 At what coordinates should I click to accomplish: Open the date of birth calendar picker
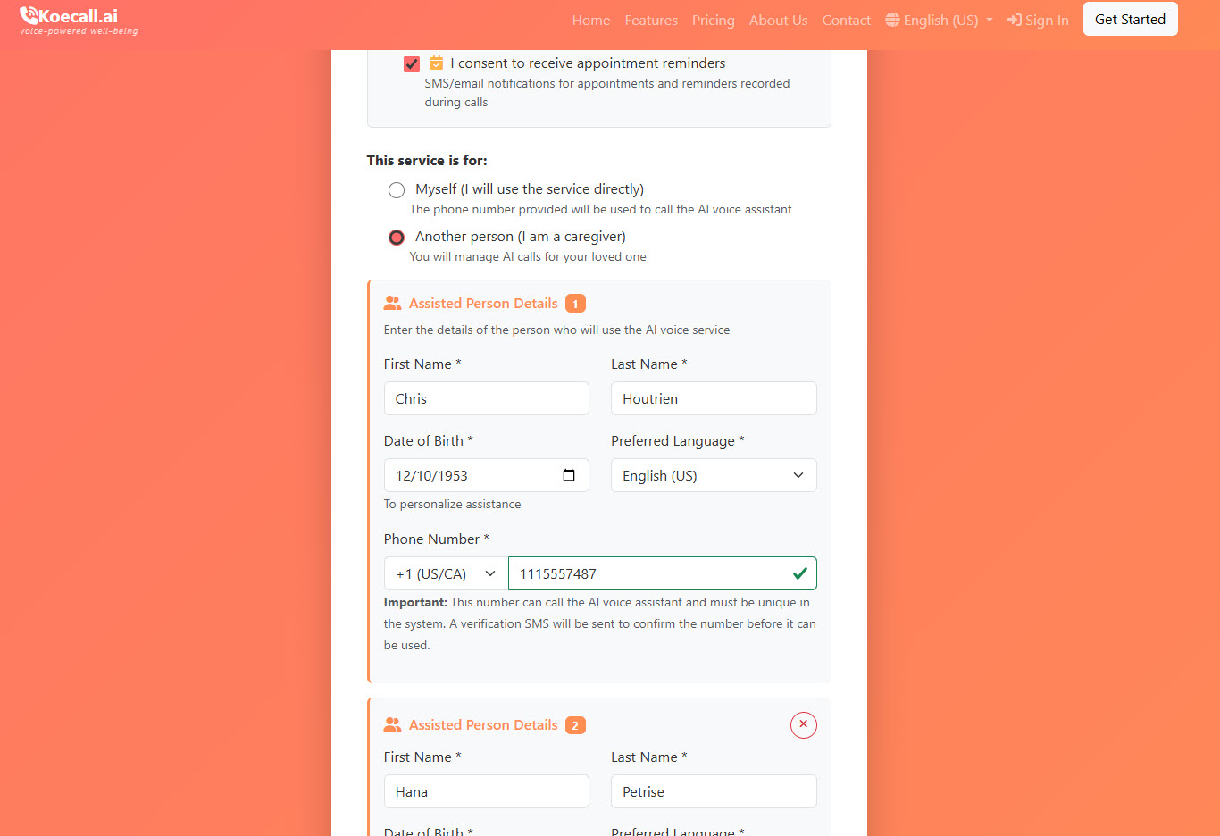[x=569, y=475]
